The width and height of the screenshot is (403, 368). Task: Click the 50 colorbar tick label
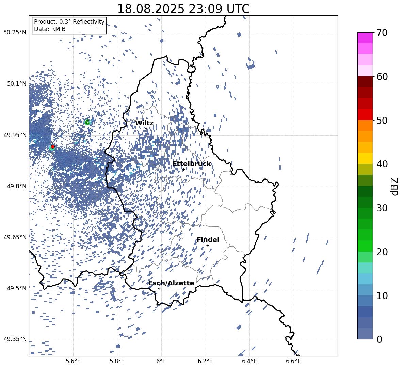coord(382,120)
